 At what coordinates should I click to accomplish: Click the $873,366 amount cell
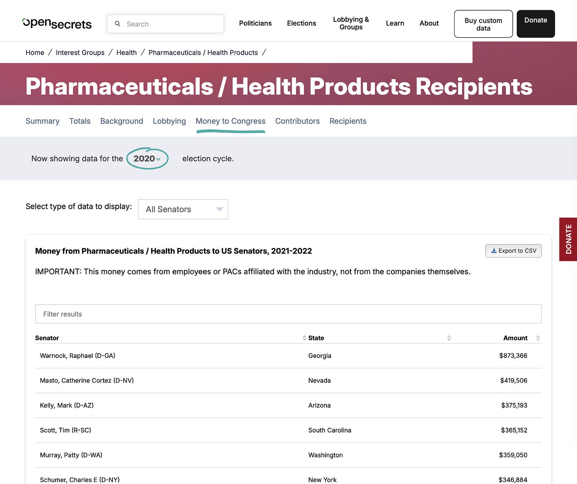pyautogui.click(x=513, y=356)
